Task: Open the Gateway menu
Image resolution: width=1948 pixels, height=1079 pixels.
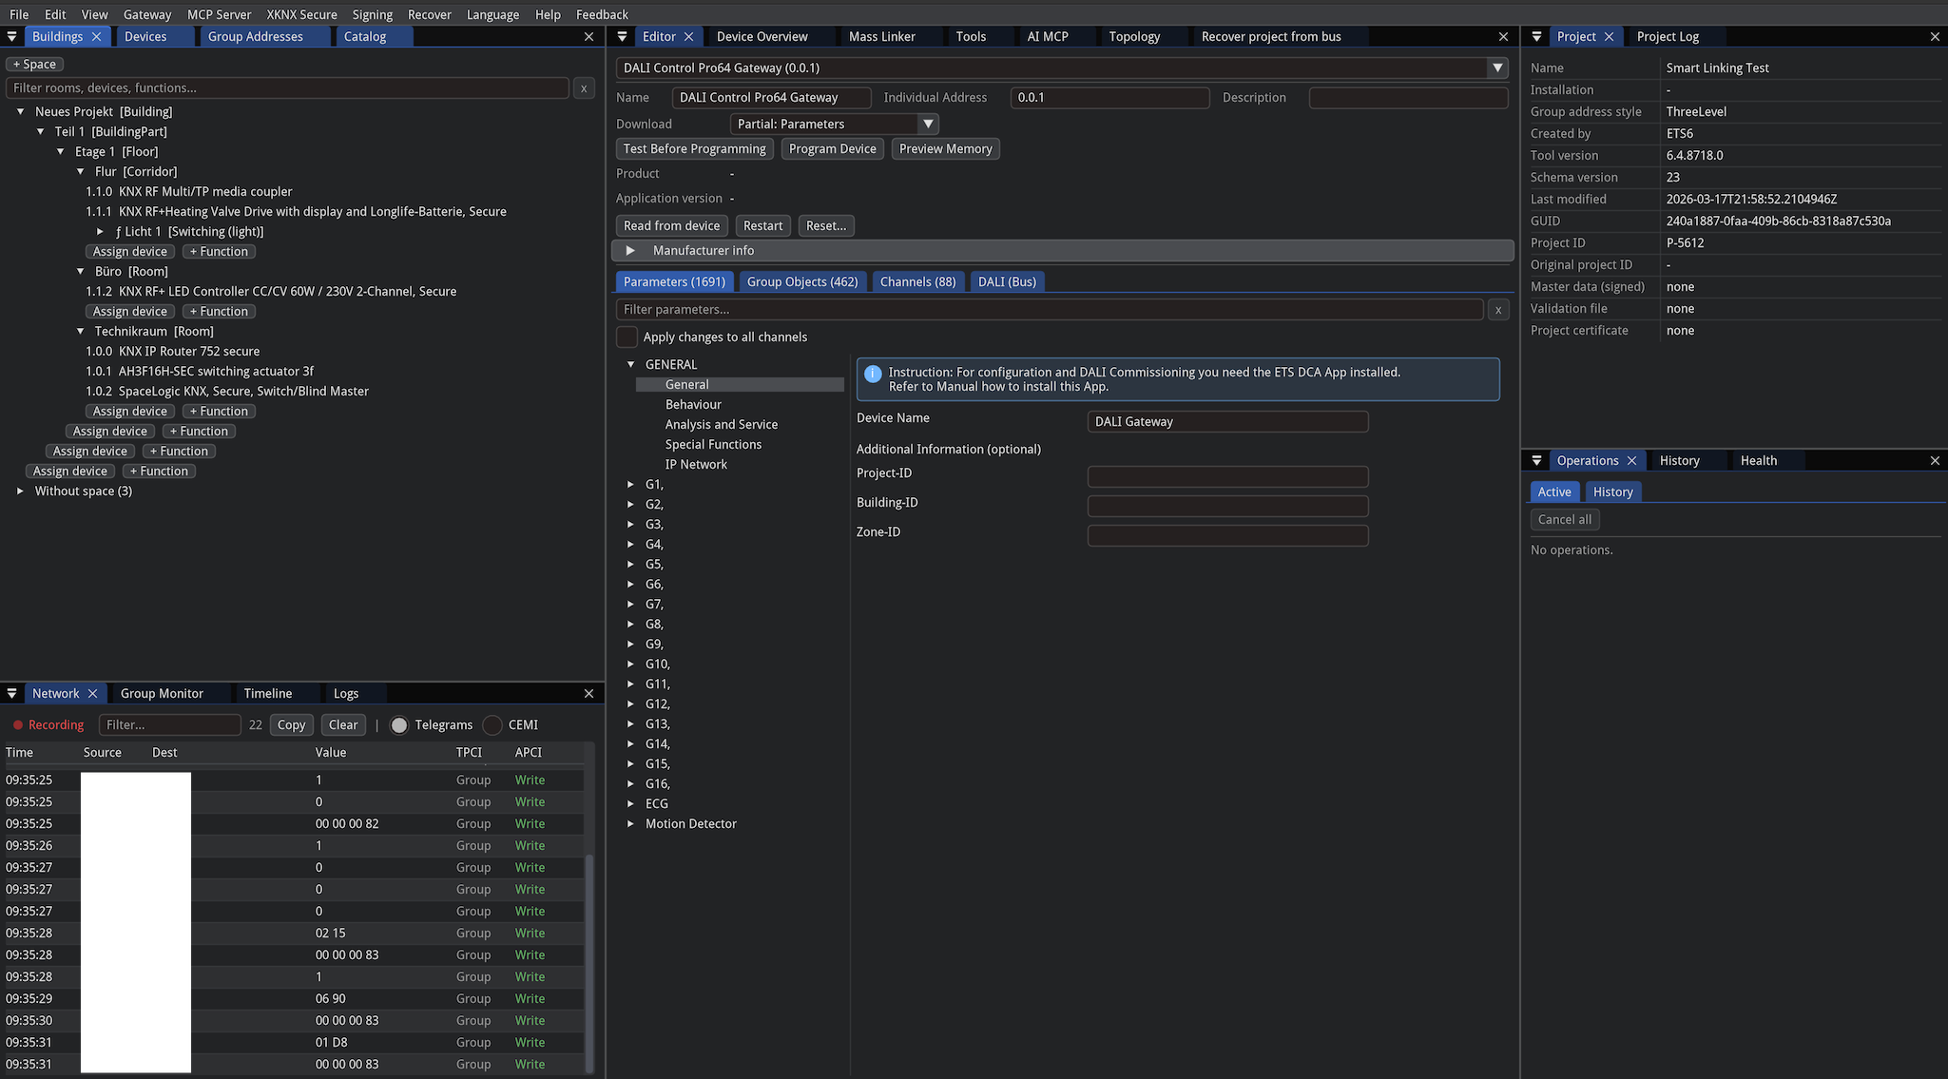Action: [x=147, y=14]
